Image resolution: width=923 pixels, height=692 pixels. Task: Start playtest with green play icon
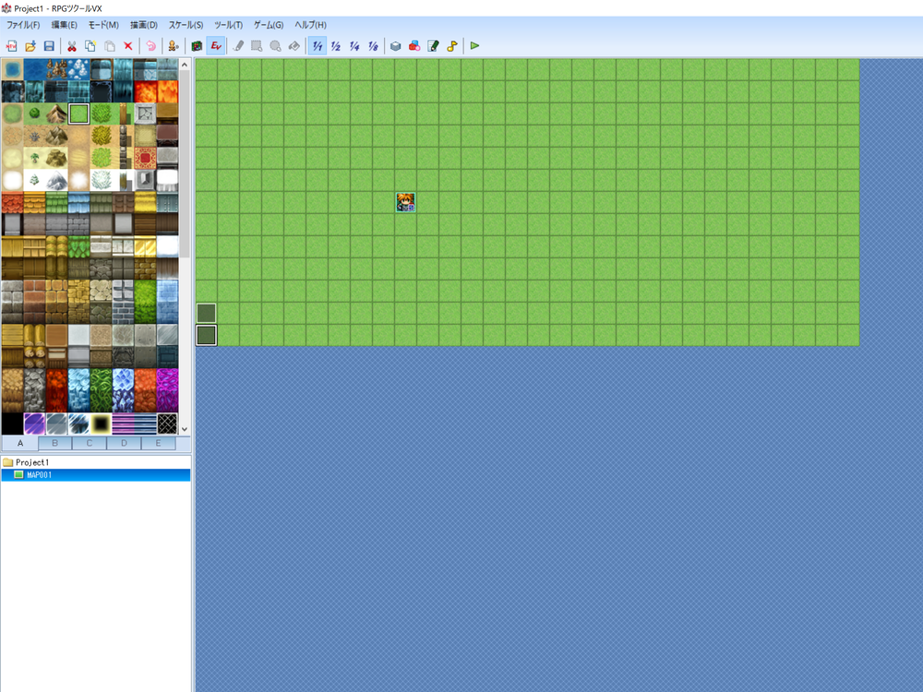474,46
